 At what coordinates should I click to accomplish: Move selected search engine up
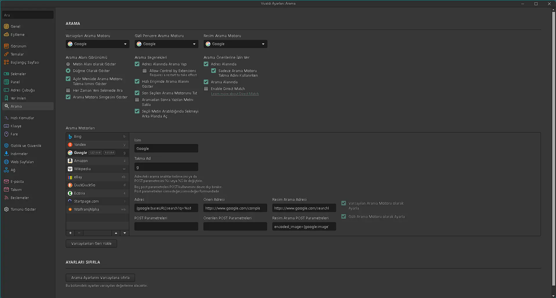coord(116,233)
